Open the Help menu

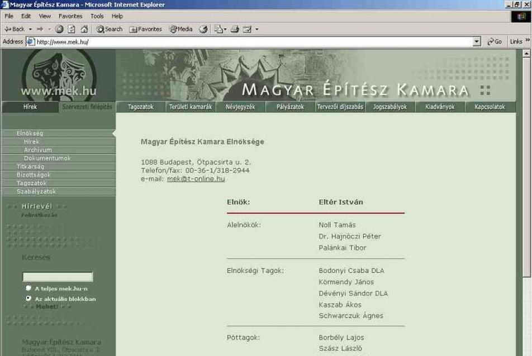pos(117,16)
